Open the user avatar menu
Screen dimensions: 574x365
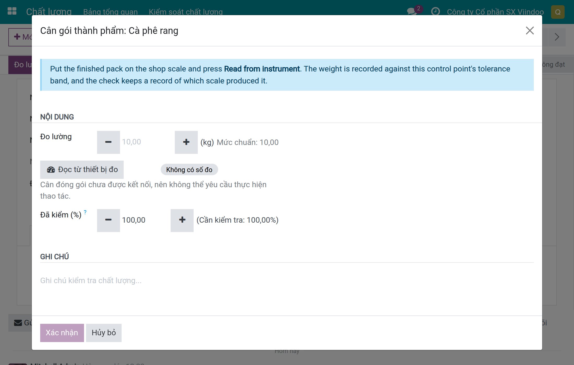(558, 12)
